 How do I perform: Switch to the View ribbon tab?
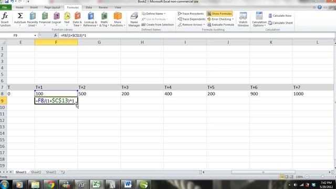(x=118, y=7)
